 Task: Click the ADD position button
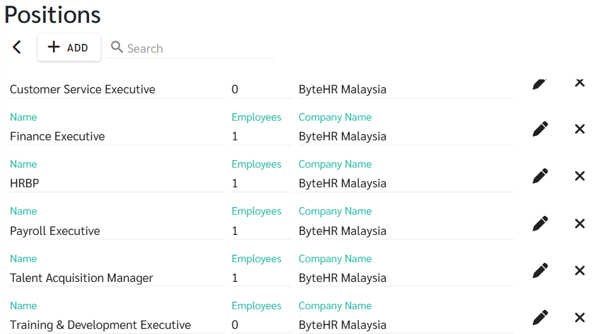tap(69, 47)
